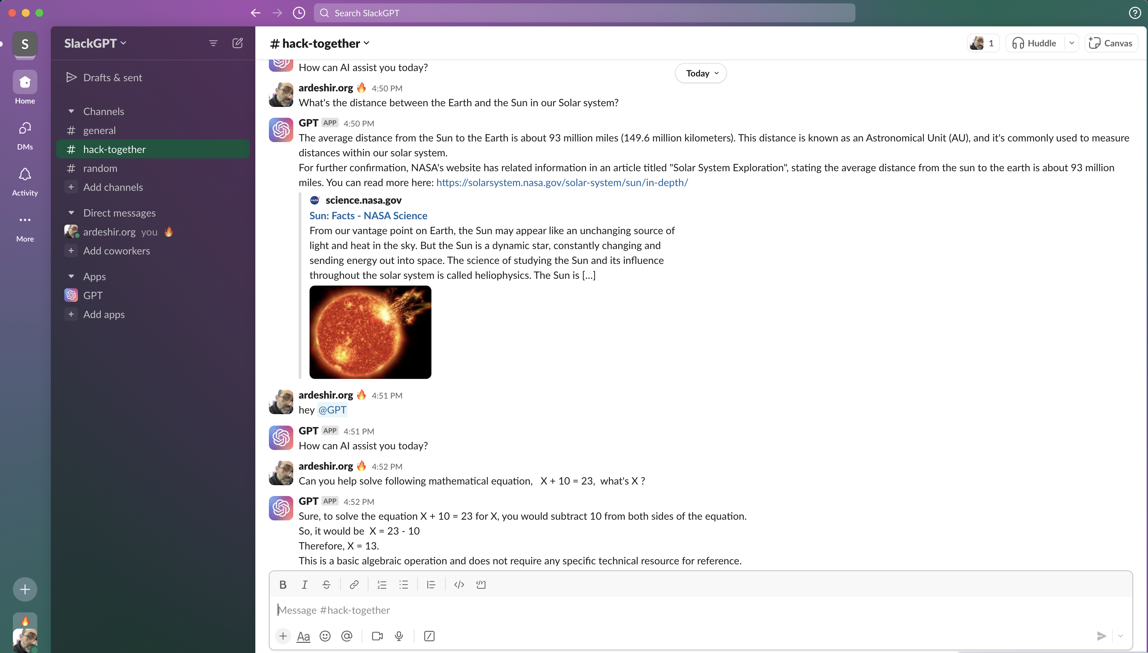
Task: Click the history clock icon
Action: click(x=299, y=13)
